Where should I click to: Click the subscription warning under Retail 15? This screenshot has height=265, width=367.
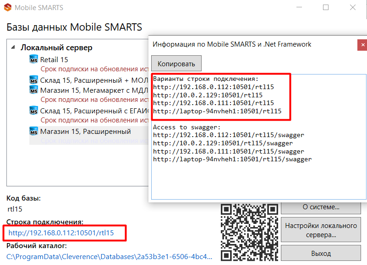coord(94,69)
